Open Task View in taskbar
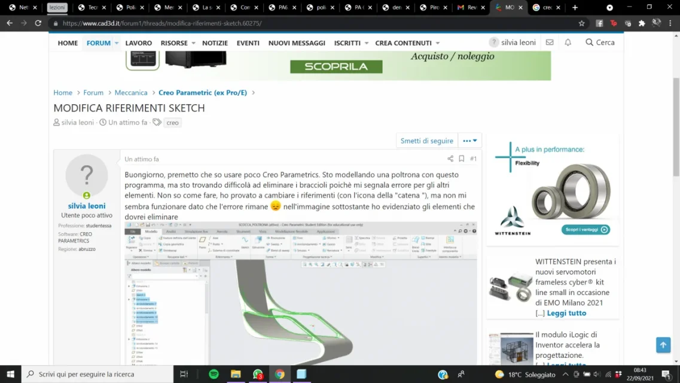The height and width of the screenshot is (383, 680). 184,374
